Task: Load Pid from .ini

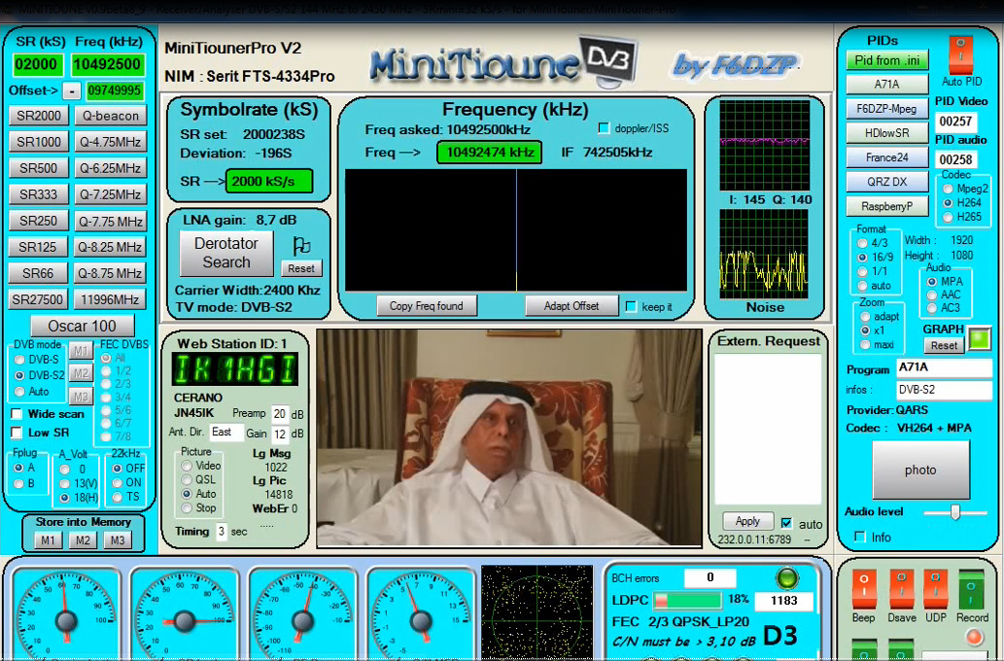Action: tap(886, 60)
